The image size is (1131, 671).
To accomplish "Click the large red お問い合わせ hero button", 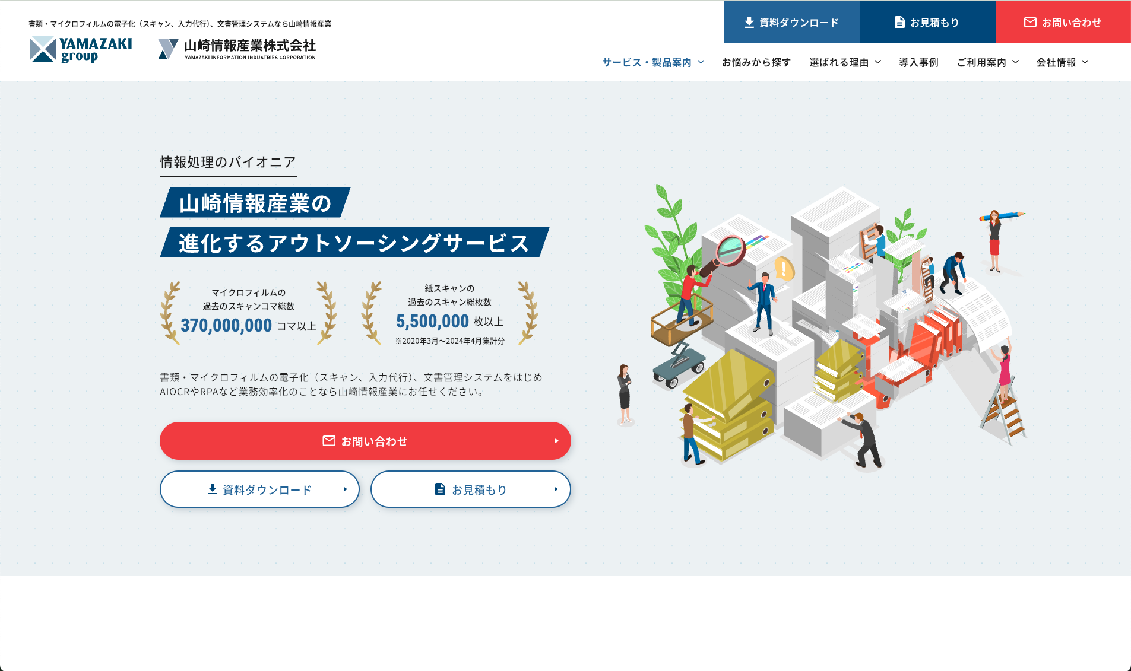I will 365,441.
